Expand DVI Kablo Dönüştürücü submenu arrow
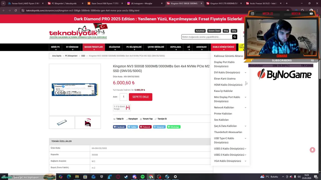Image resolution: width=321 pixels, height=180 pixels. point(246,72)
